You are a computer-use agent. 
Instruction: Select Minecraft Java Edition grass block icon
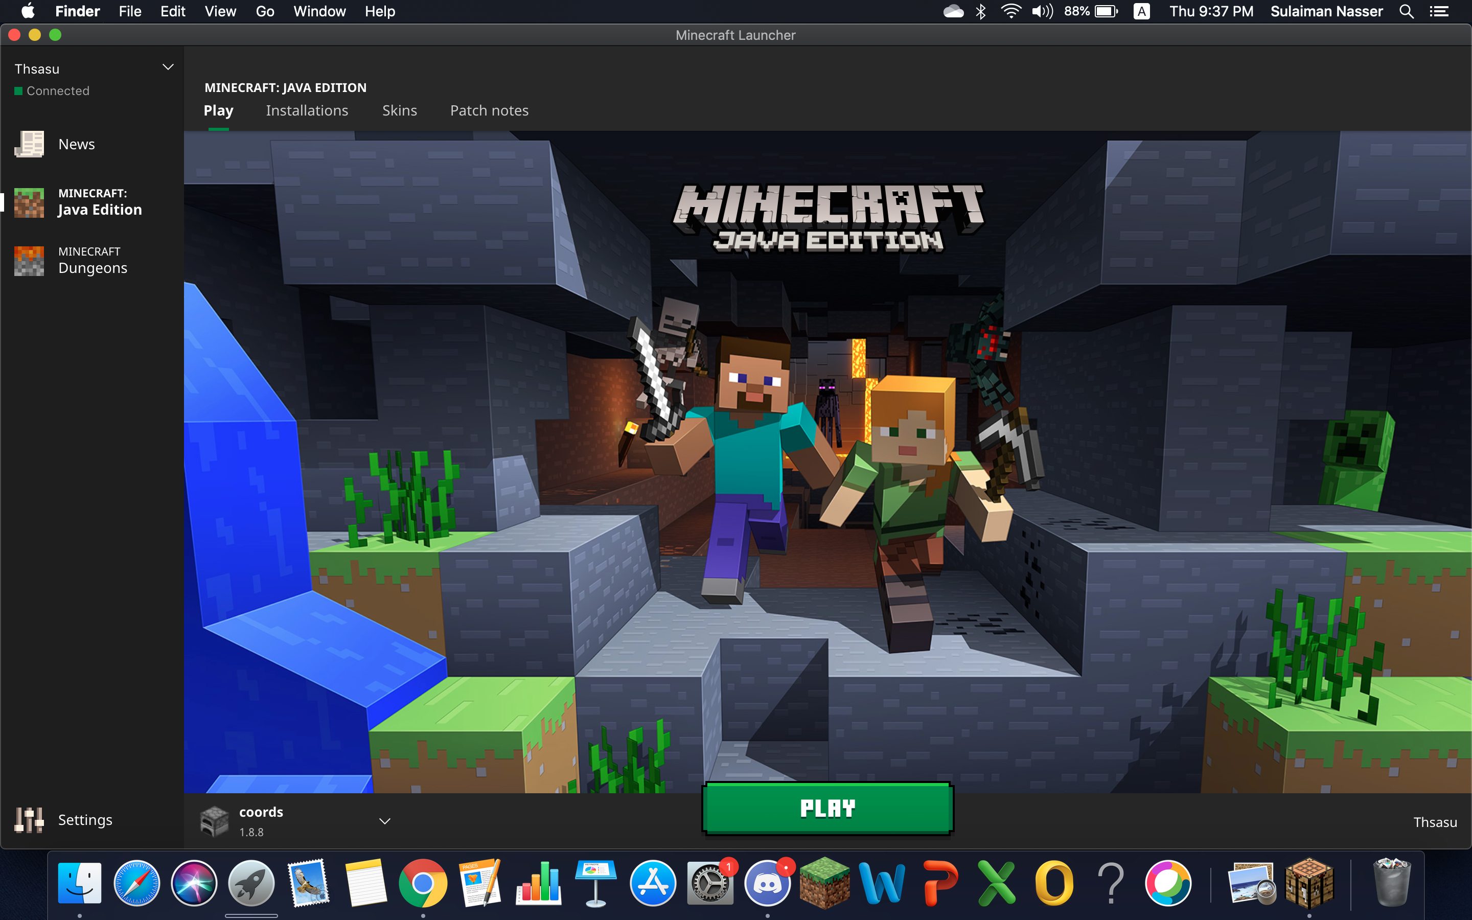[x=29, y=202]
